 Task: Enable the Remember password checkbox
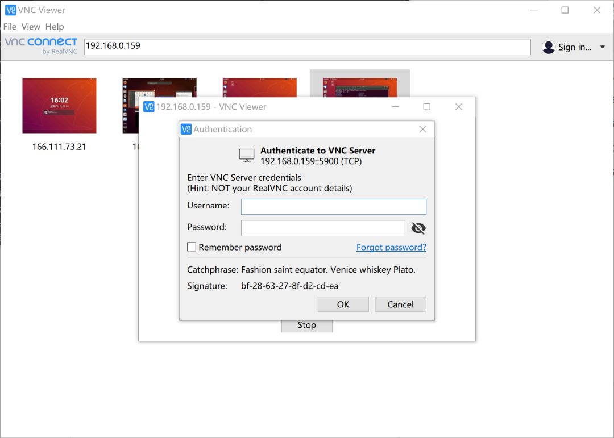[x=192, y=247]
